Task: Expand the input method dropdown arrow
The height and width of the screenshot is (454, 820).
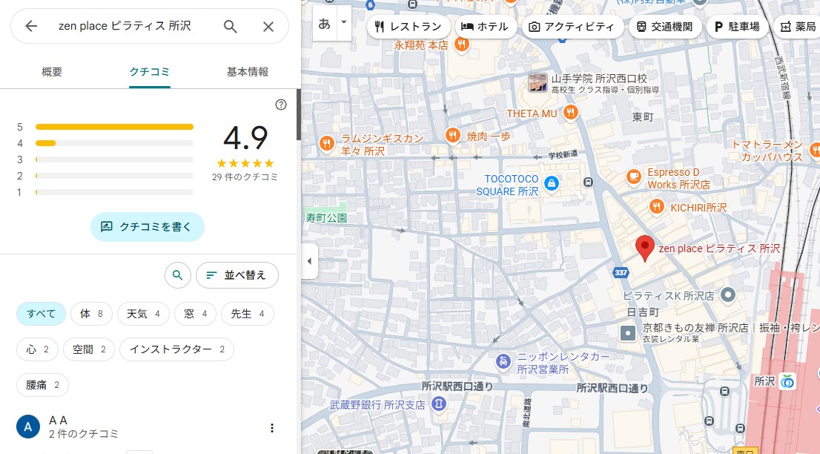Action: pos(343,23)
